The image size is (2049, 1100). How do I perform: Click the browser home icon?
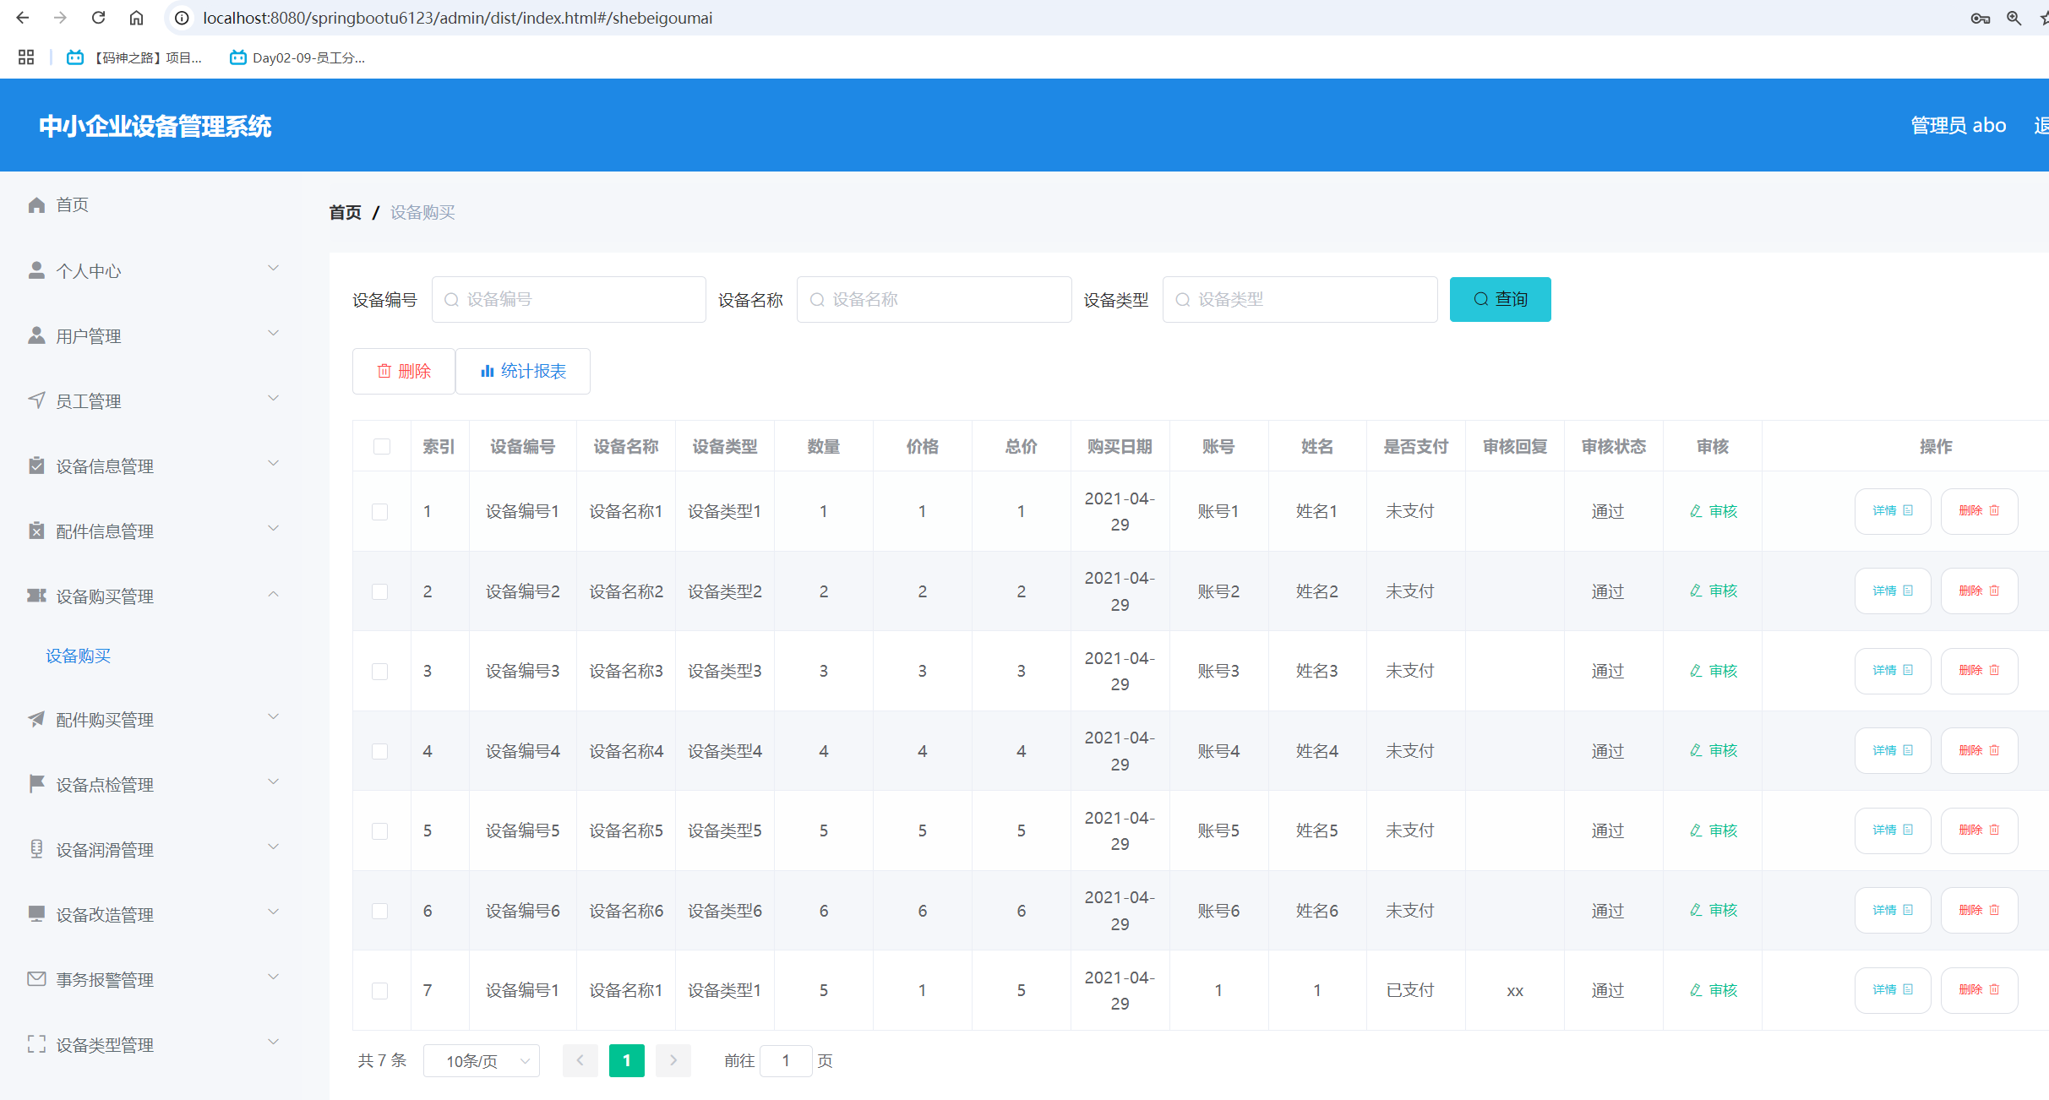point(136,18)
